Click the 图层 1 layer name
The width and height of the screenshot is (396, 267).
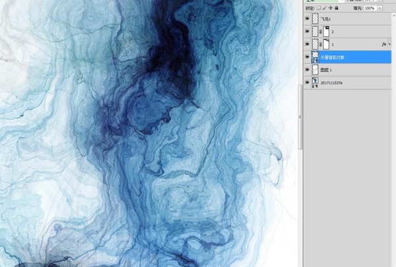point(326,70)
